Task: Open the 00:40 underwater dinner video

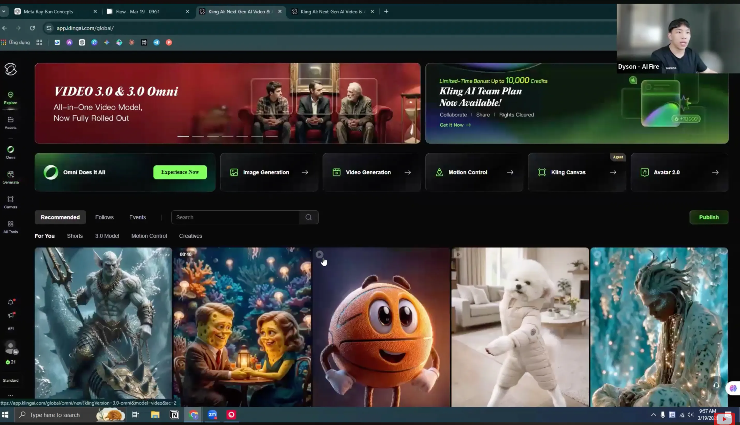Action: pos(242,327)
